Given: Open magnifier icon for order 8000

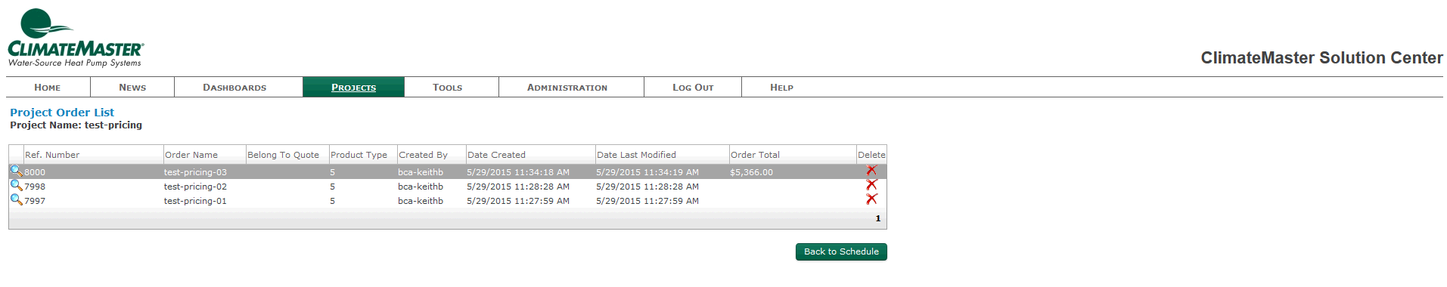Looking at the screenshot, I should (16, 171).
